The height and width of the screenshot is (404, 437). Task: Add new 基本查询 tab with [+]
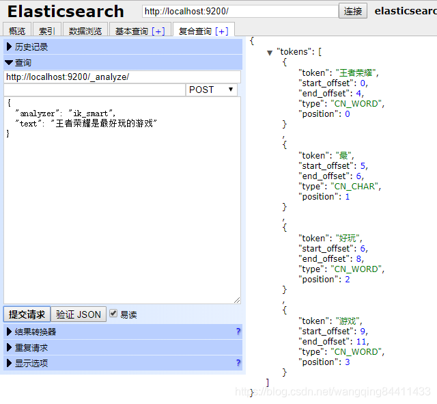pyautogui.click(x=158, y=31)
